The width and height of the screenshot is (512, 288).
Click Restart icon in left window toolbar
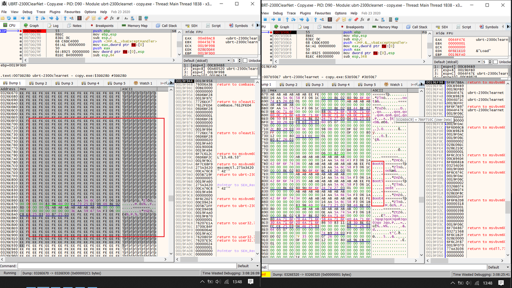point(8,18)
